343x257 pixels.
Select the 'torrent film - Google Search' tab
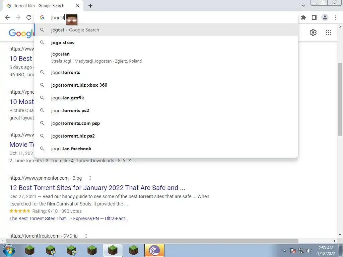coord(43,6)
